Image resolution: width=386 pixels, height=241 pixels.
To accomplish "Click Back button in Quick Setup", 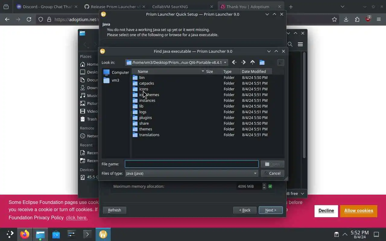I will click(x=245, y=210).
